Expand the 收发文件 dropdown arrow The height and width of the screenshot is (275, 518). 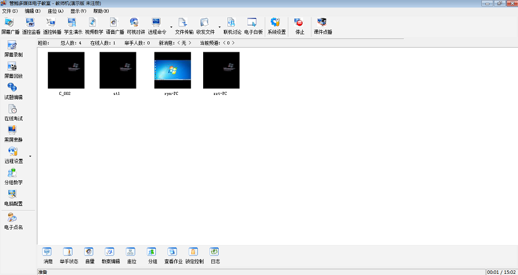tap(219, 26)
